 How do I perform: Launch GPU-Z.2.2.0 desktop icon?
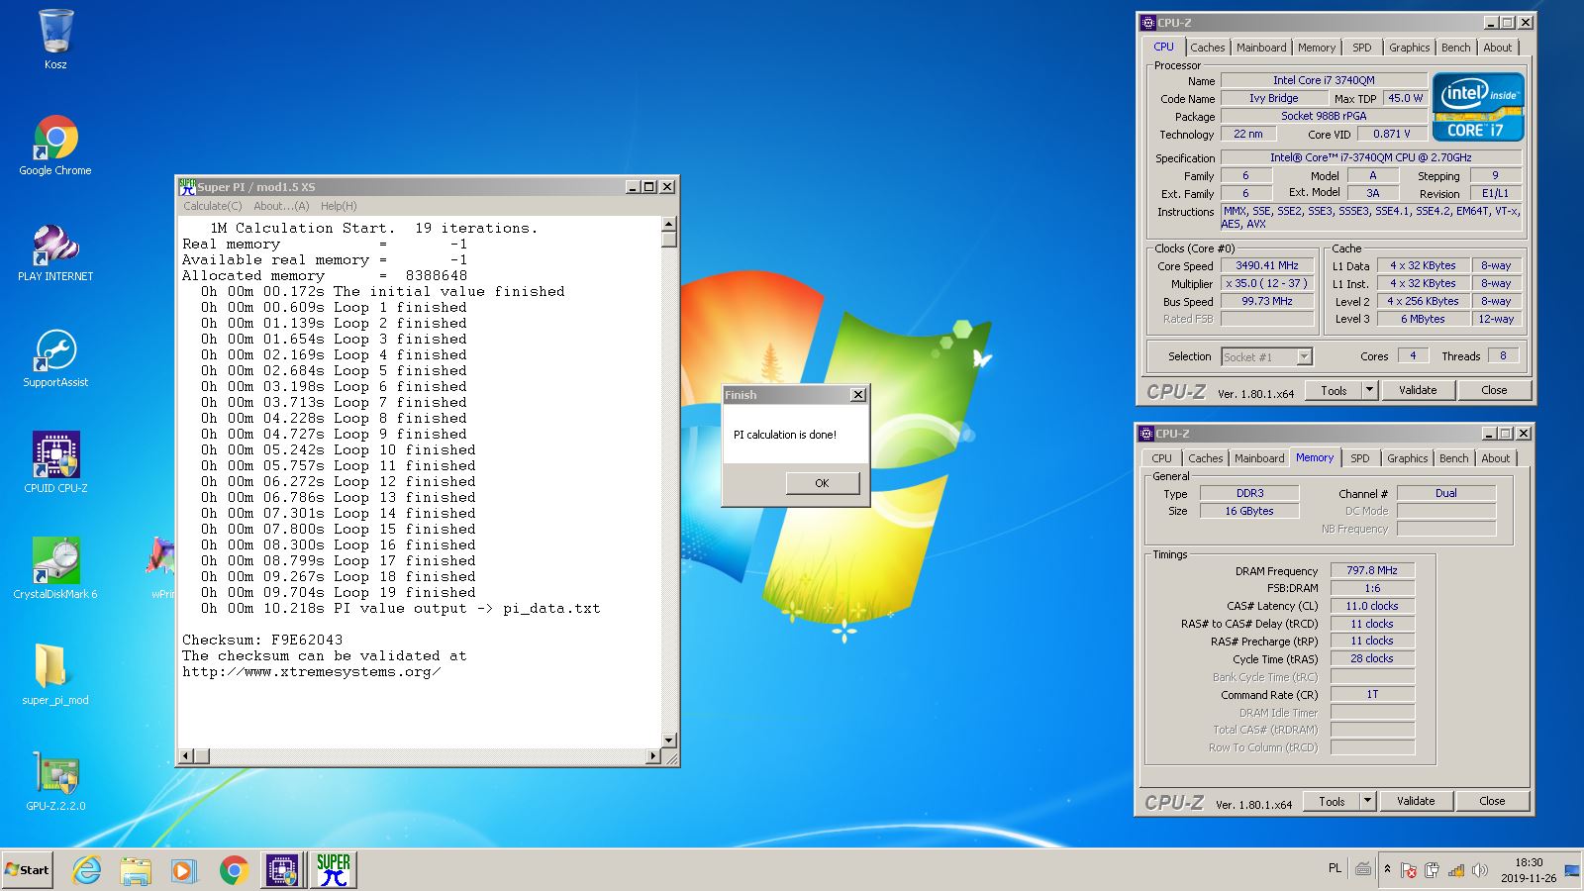(55, 781)
